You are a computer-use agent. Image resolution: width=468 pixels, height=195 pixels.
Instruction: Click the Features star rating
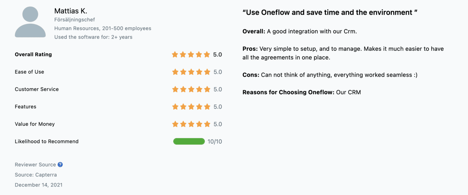[191, 107]
